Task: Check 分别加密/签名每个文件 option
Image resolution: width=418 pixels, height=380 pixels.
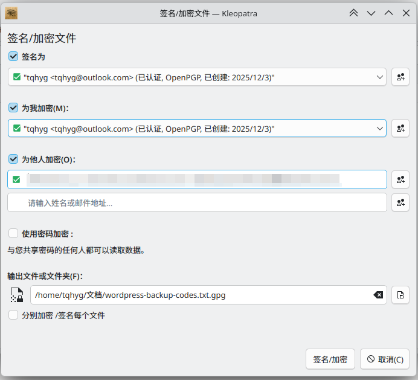Action: click(x=13, y=315)
